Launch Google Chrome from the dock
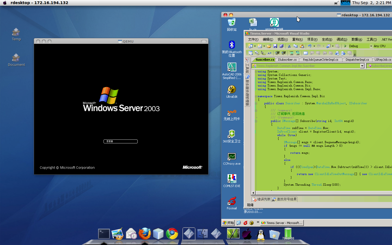The image size is (392, 245). [172, 234]
